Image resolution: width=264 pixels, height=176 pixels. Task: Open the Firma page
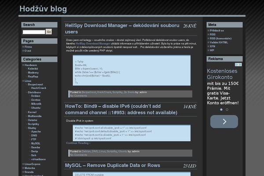click(x=28, y=47)
